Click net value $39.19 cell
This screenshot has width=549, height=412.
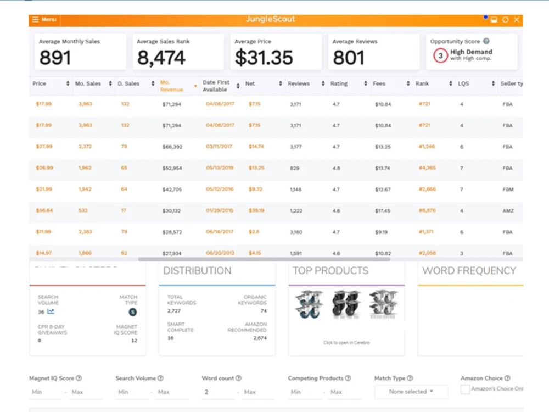click(256, 210)
